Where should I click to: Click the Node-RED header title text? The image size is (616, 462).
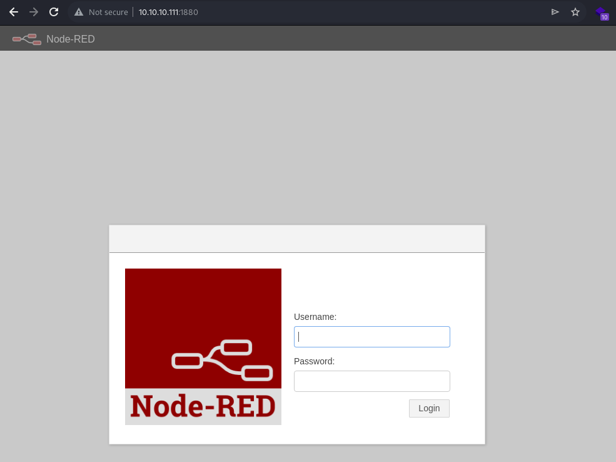71,39
